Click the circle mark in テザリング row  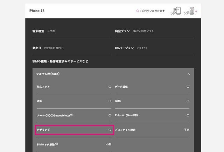click(x=110, y=130)
